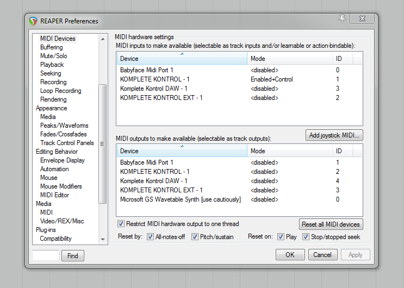The height and width of the screenshot is (288, 404).
Task: Open the Mouse Modifiers preferences page
Action: coord(61,186)
